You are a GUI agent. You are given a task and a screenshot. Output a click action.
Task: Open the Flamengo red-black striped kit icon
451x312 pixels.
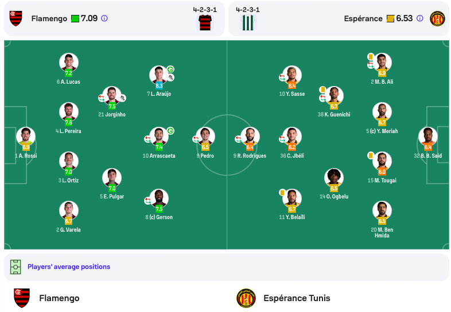(x=205, y=22)
